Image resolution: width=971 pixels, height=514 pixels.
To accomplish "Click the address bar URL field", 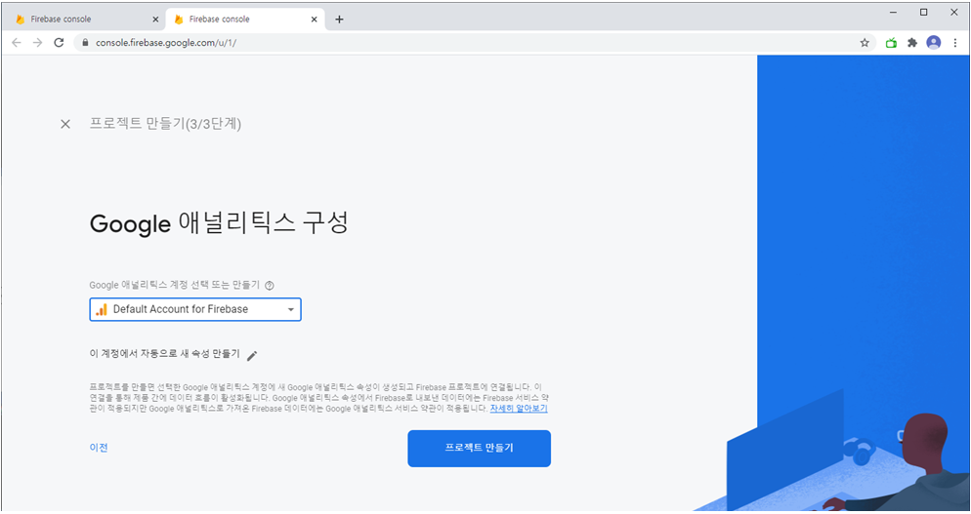I will coord(475,43).
